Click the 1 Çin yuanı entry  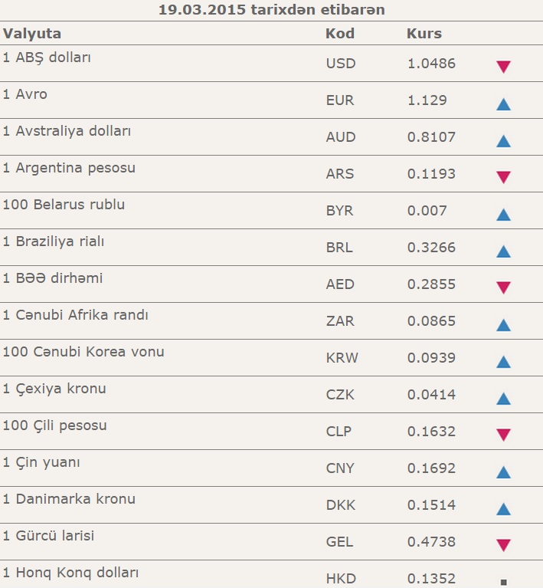41,462
